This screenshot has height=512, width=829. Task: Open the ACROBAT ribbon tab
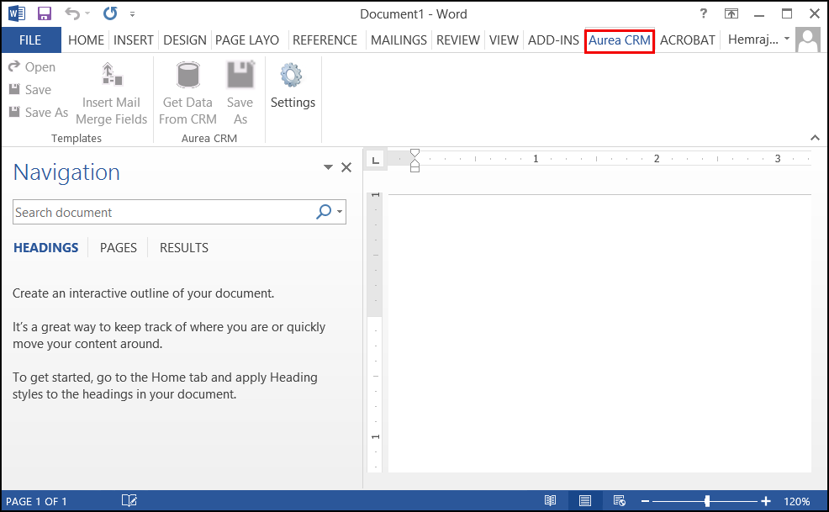[x=687, y=40]
